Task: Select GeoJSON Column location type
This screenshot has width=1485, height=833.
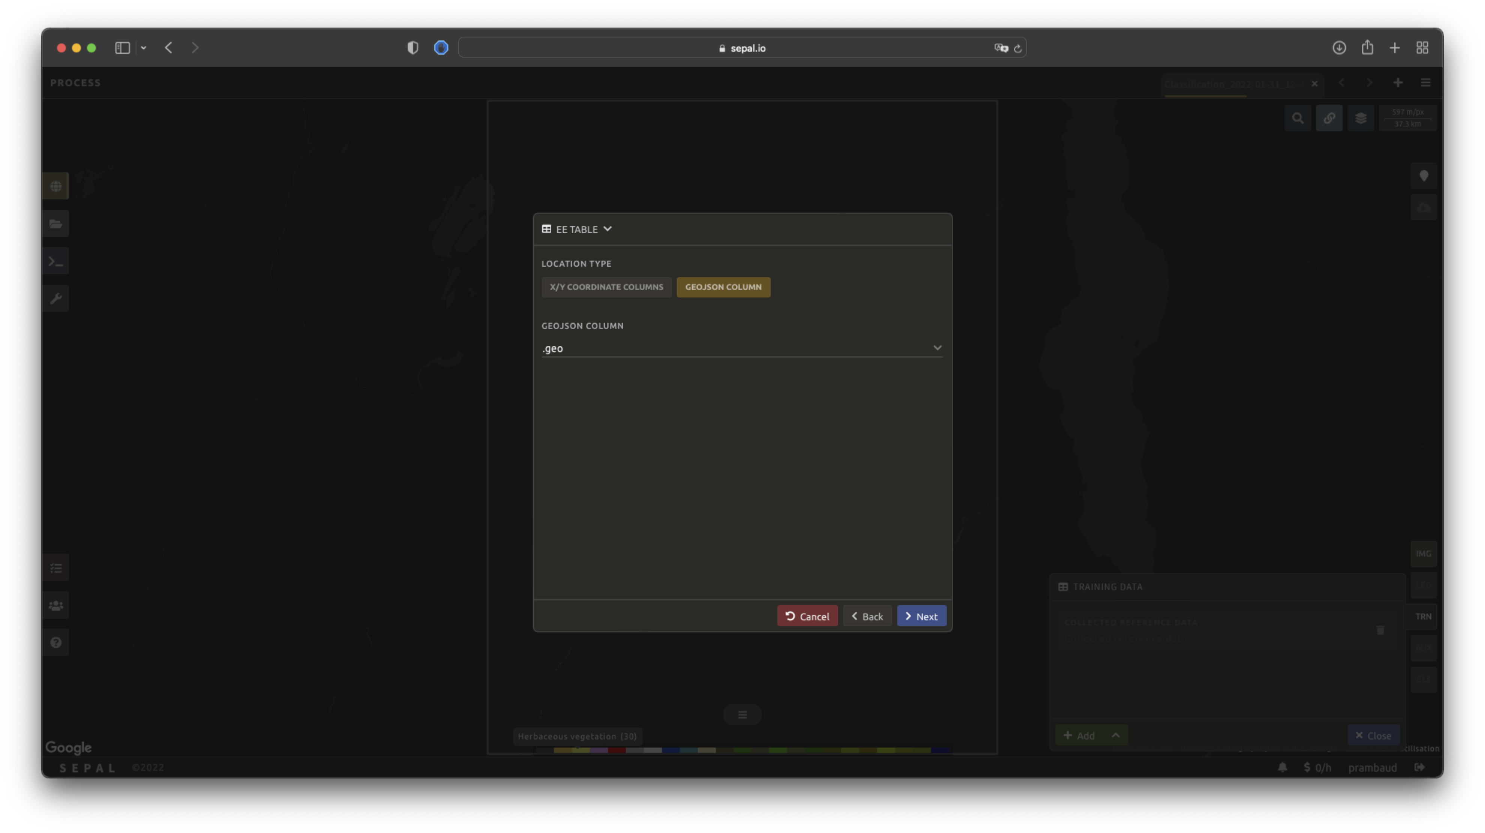Action: tap(723, 287)
